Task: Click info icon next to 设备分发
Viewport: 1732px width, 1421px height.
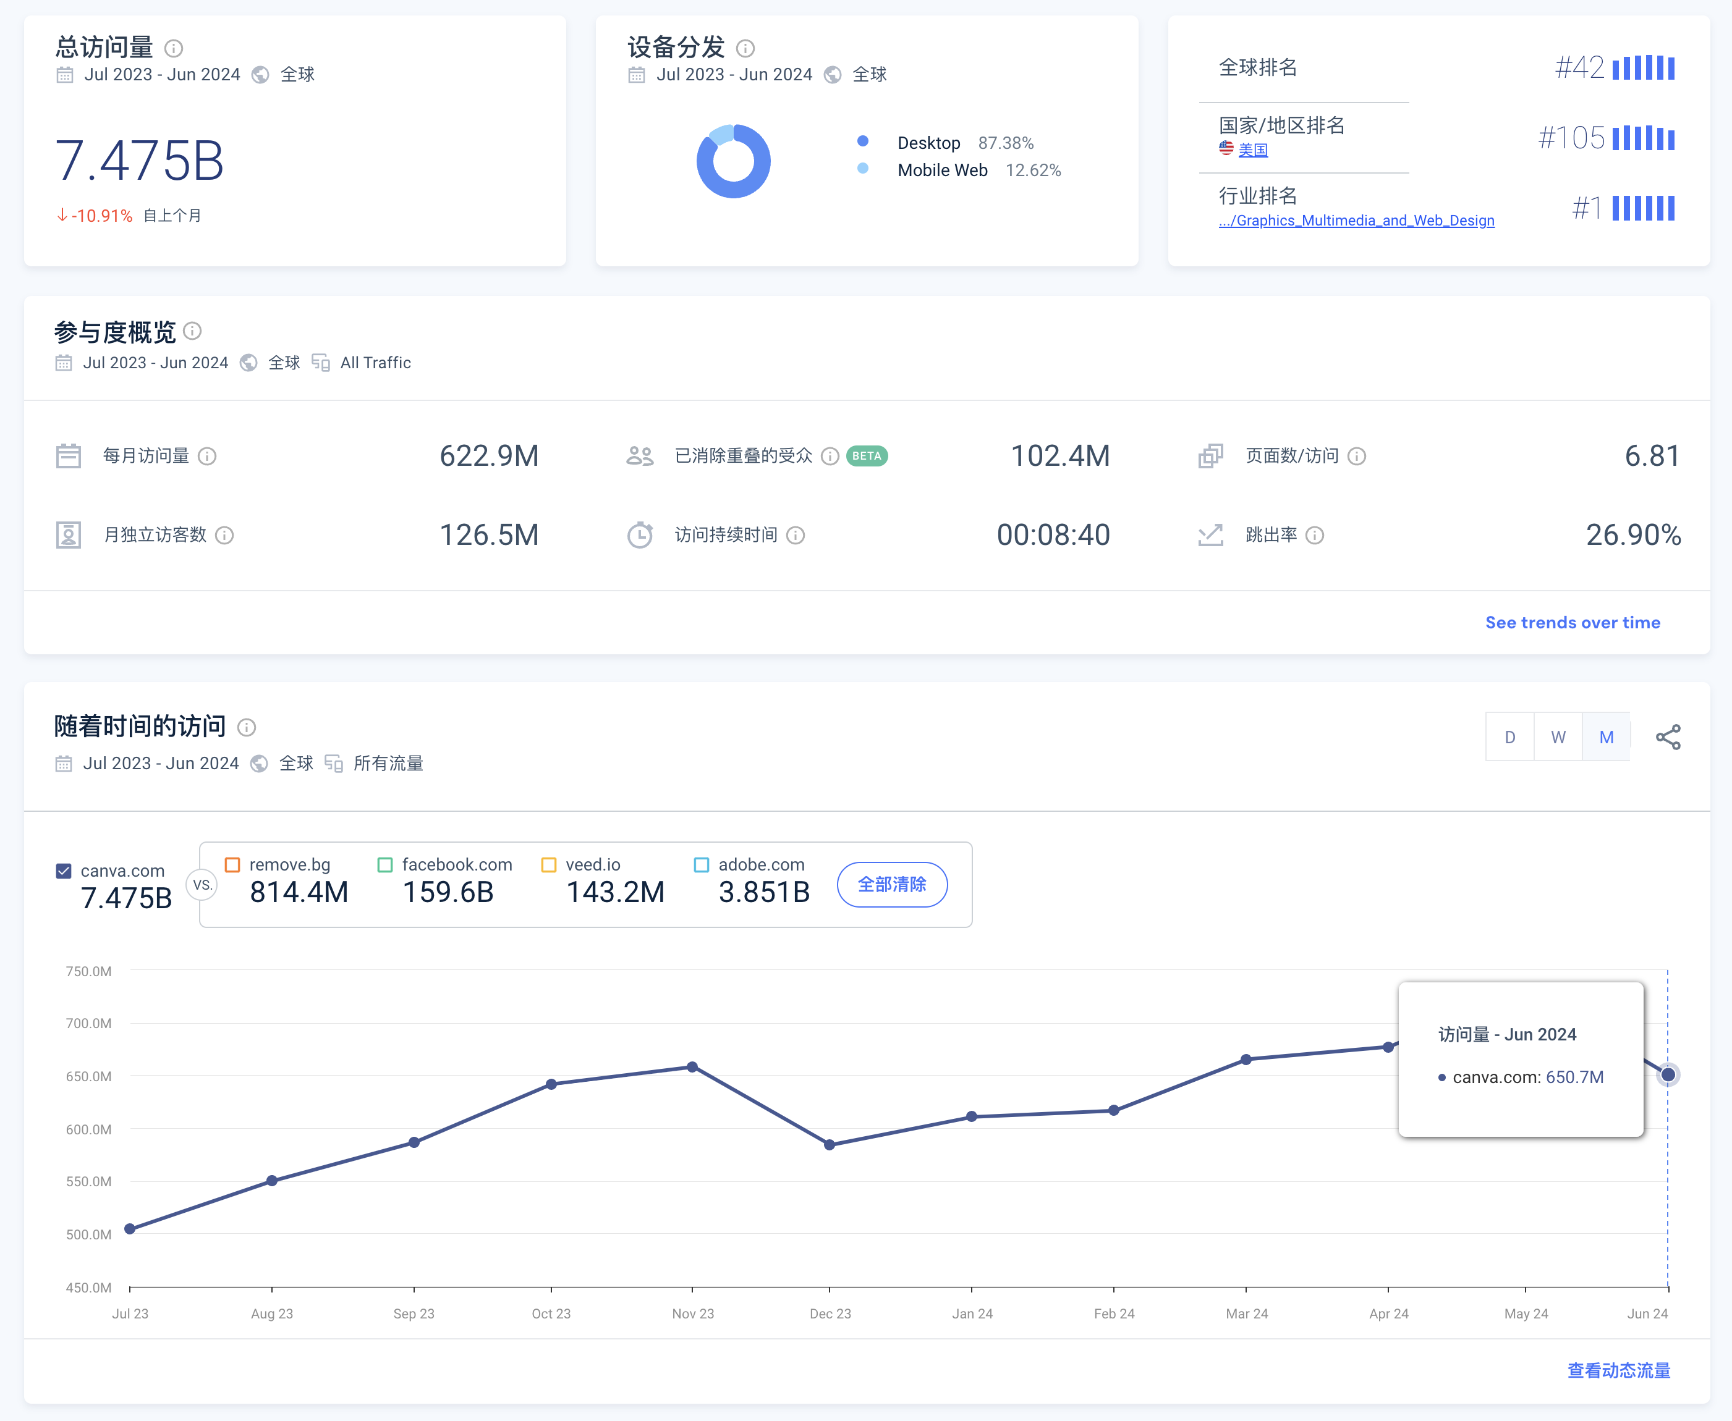Action: (745, 48)
